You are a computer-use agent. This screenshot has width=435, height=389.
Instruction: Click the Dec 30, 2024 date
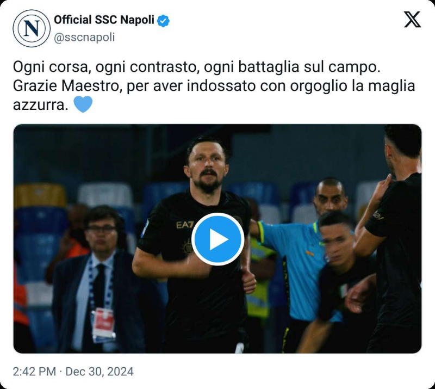tap(100, 372)
